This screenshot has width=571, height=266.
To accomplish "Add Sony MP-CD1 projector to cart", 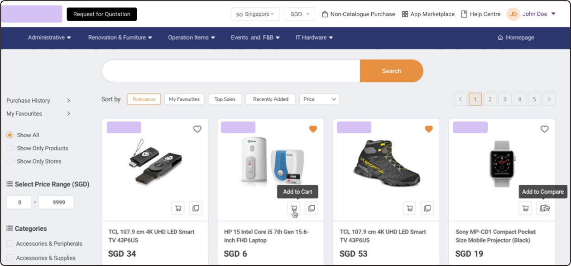I will [x=525, y=208].
